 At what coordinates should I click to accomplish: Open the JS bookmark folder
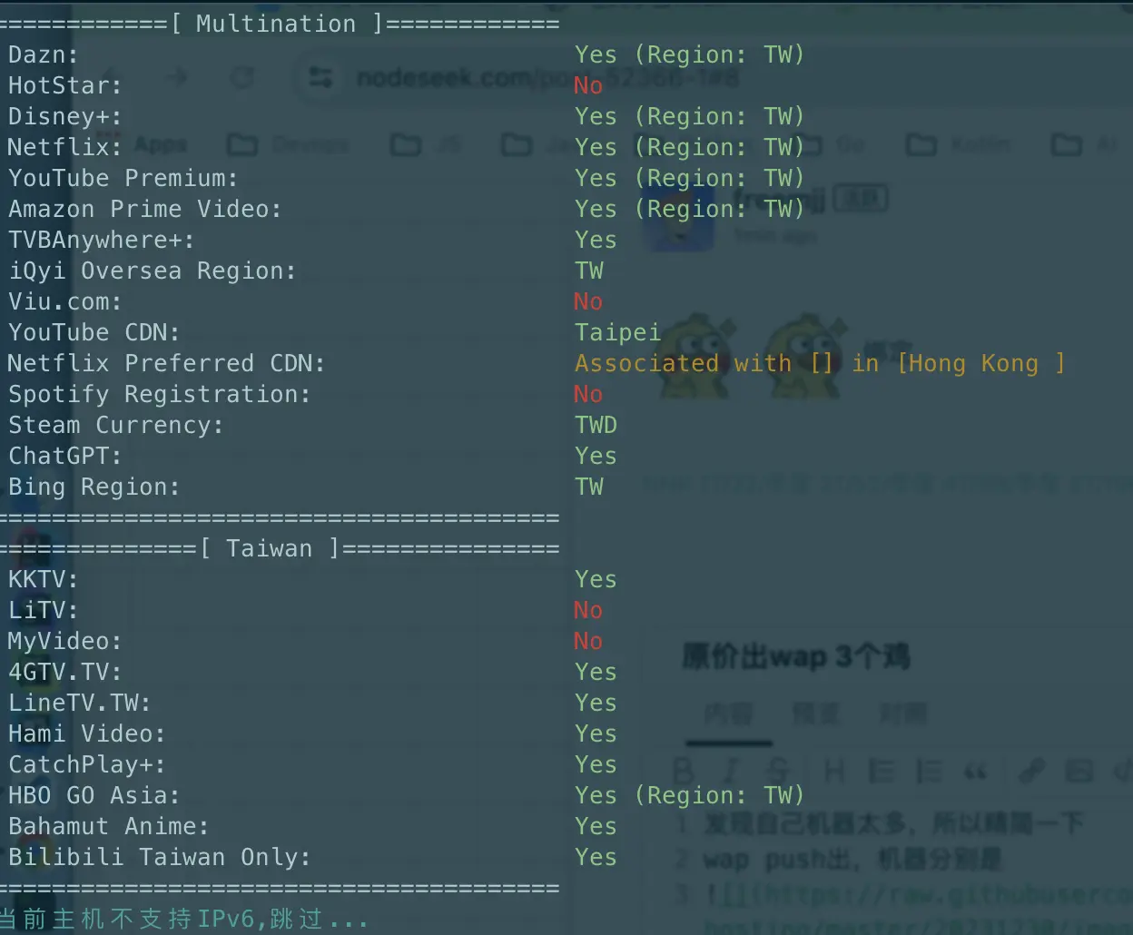427,145
